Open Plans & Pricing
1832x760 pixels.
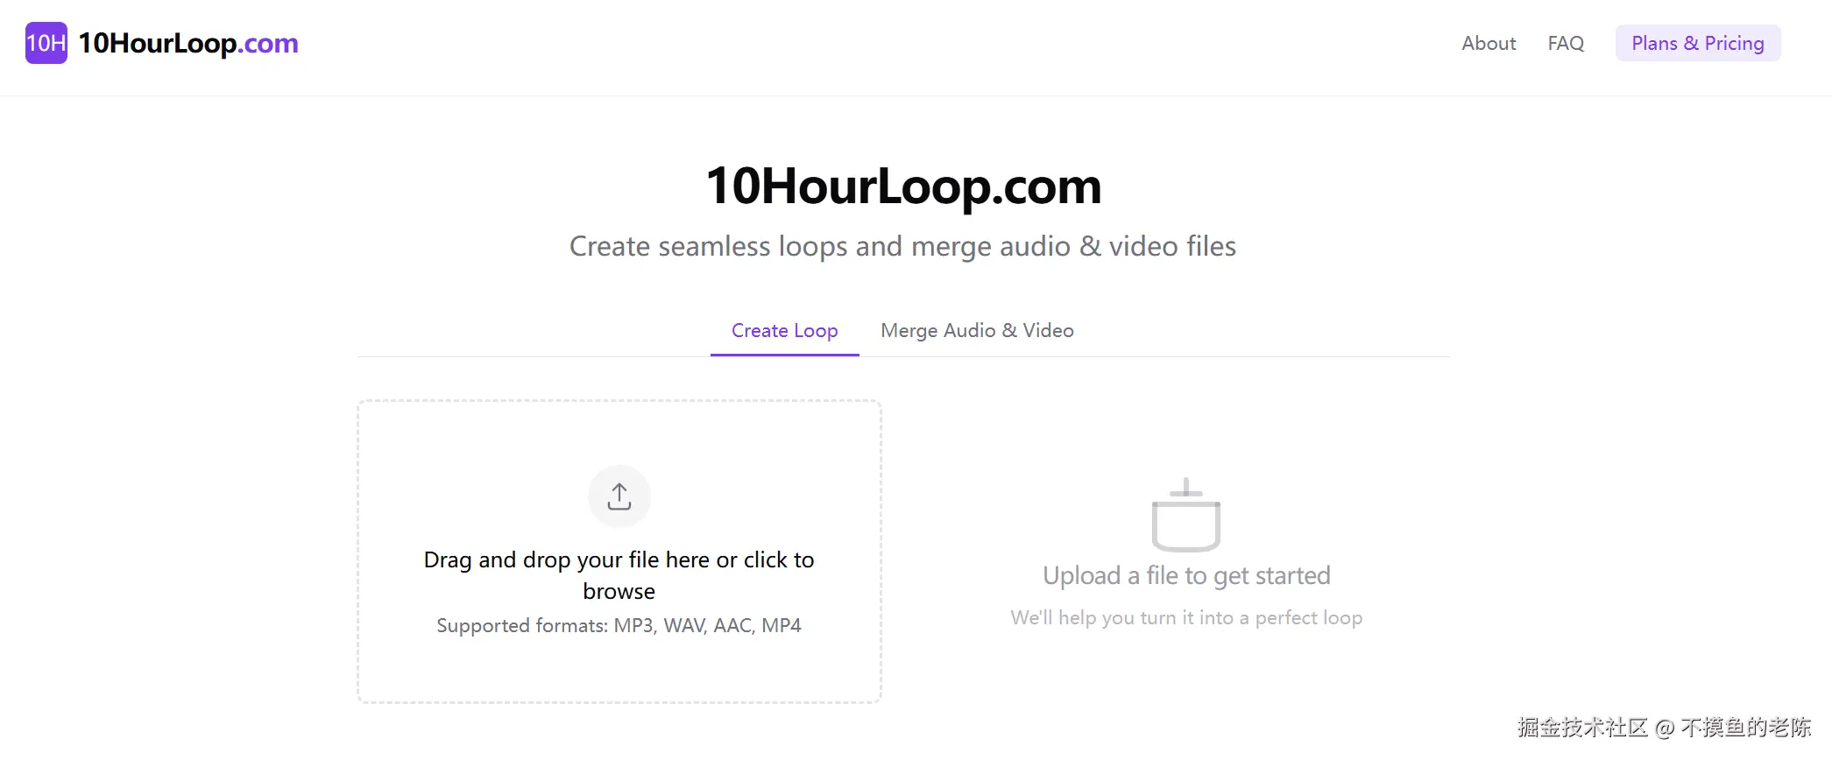tap(1698, 43)
